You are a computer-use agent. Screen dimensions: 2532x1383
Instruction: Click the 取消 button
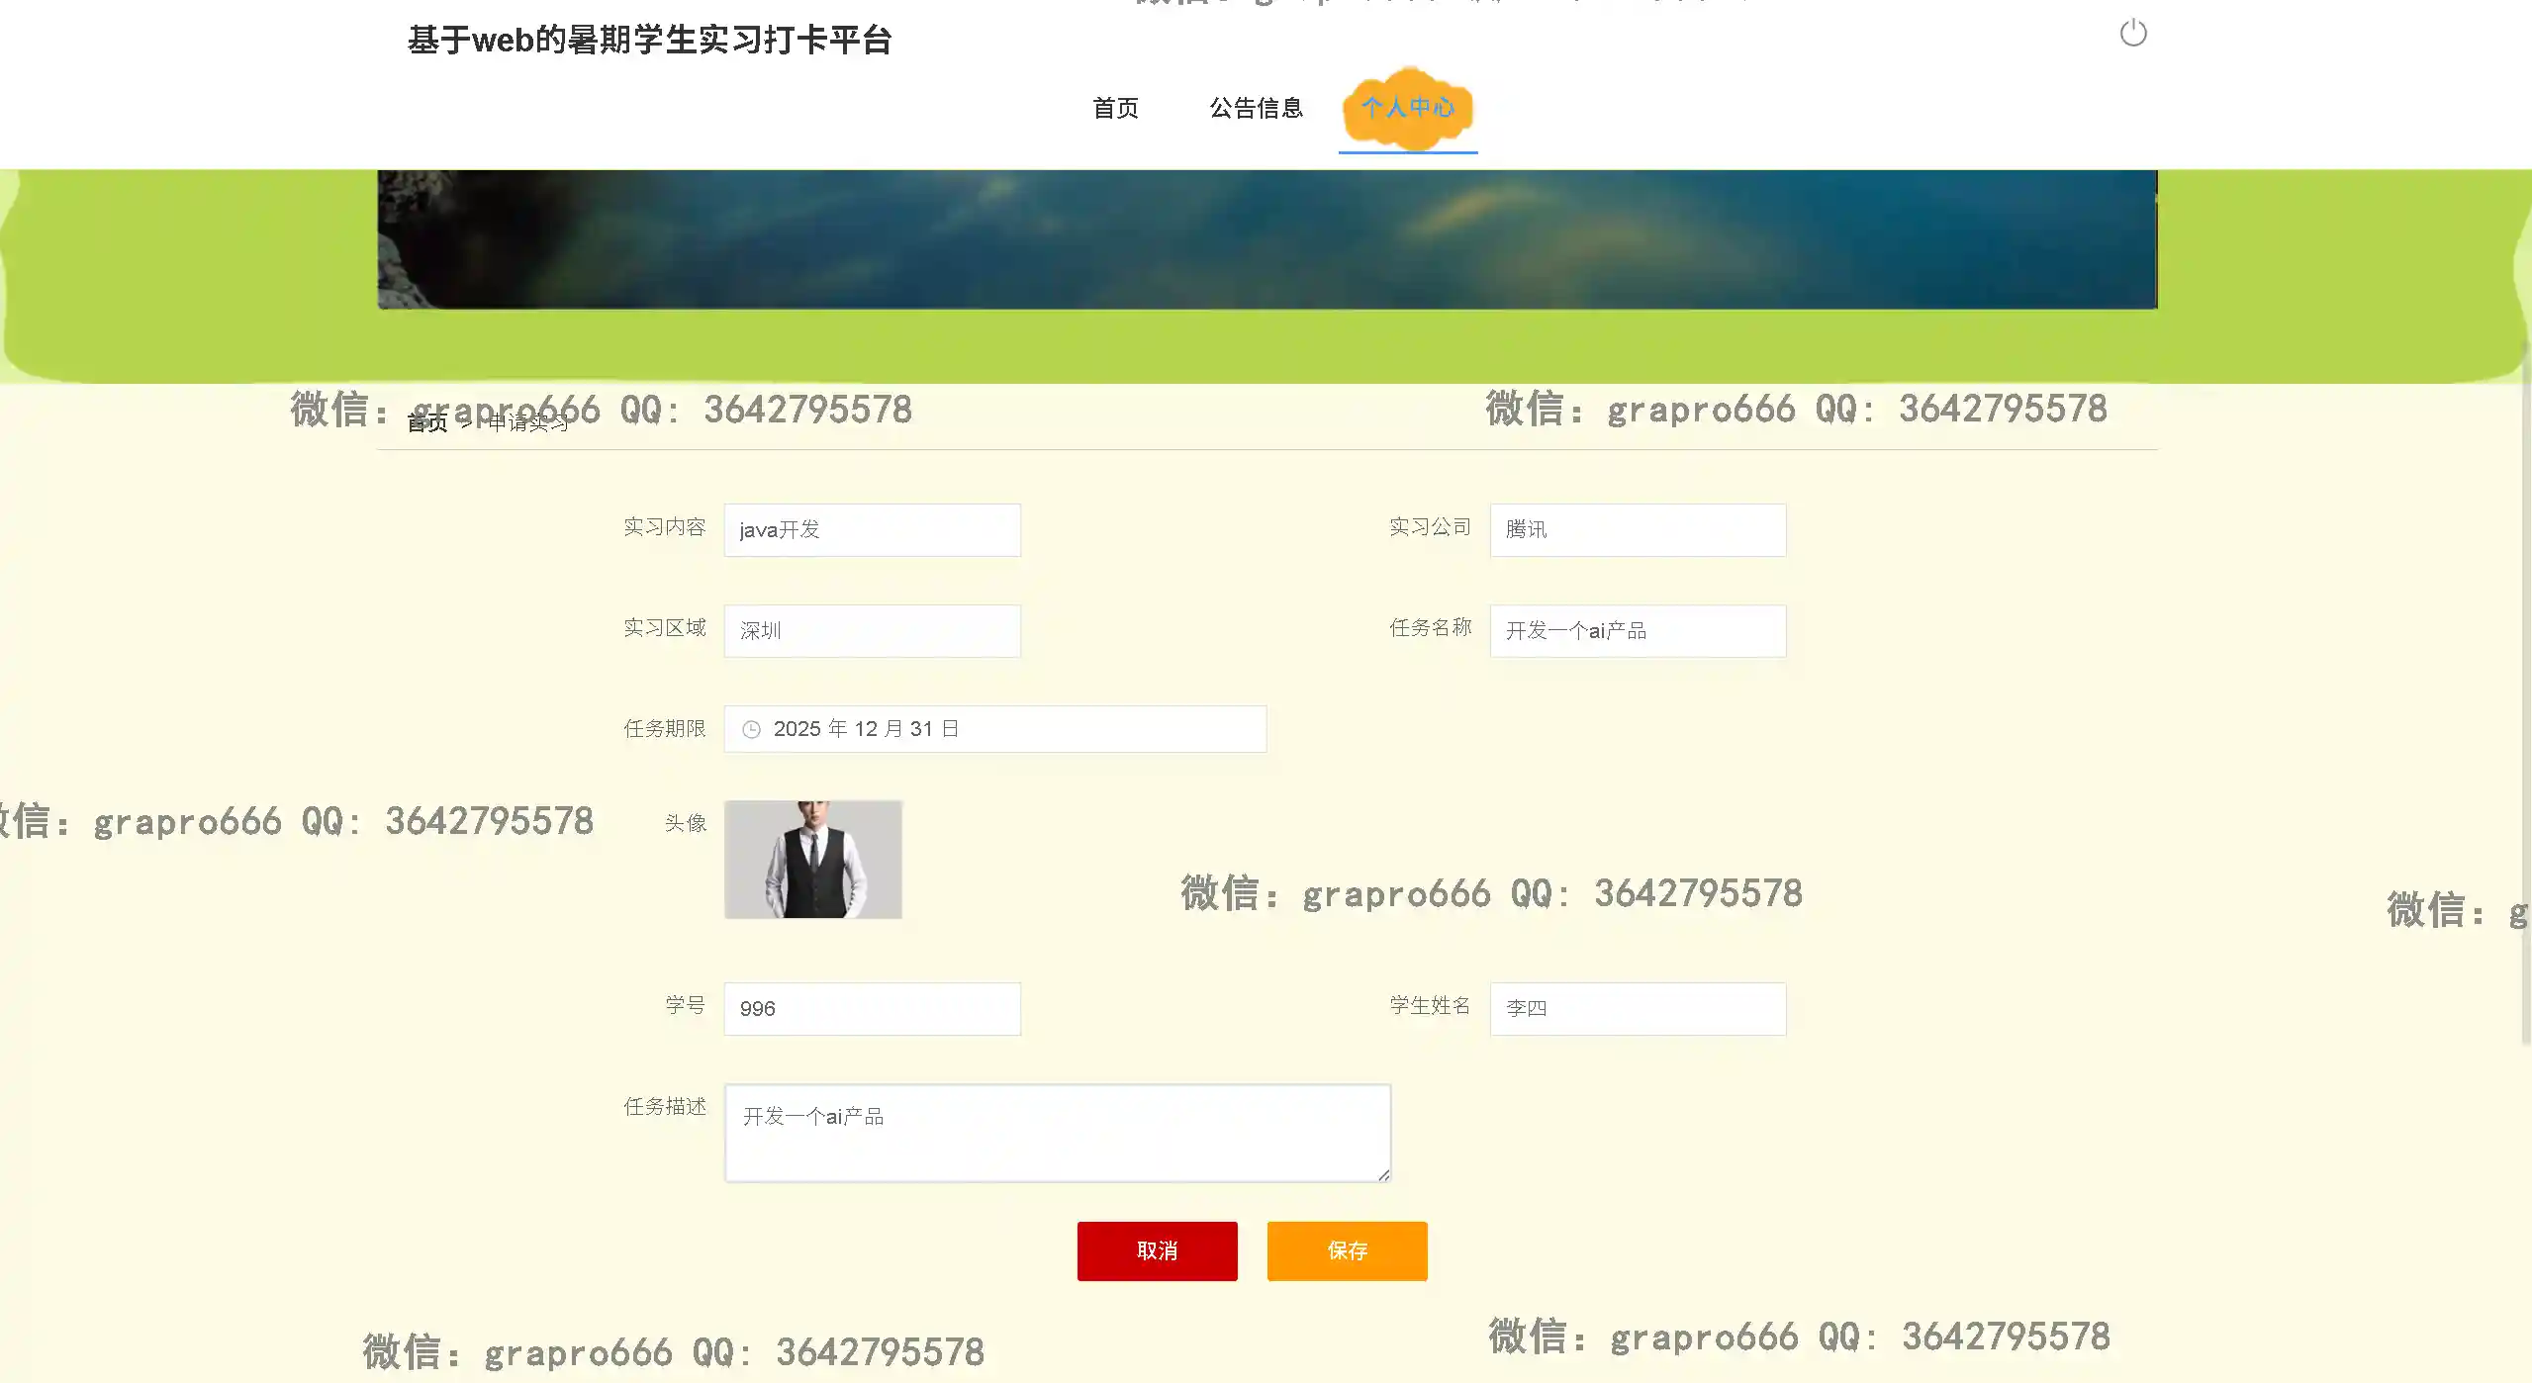tap(1157, 1250)
